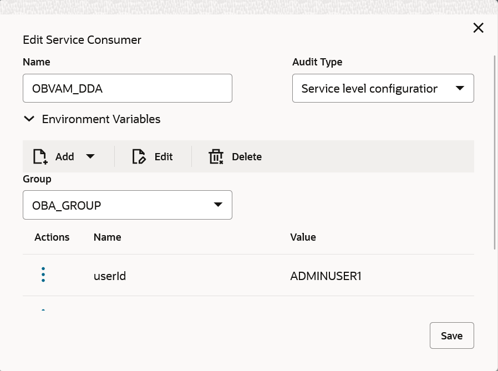Click the Add label in toolbar
The width and height of the screenshot is (498, 371).
(64, 156)
